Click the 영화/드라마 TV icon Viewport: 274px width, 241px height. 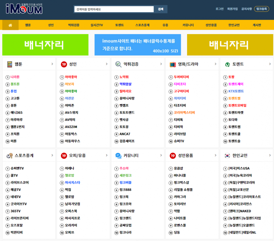173,64
